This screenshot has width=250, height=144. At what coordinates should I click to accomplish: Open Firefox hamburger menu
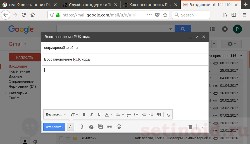(245, 15)
